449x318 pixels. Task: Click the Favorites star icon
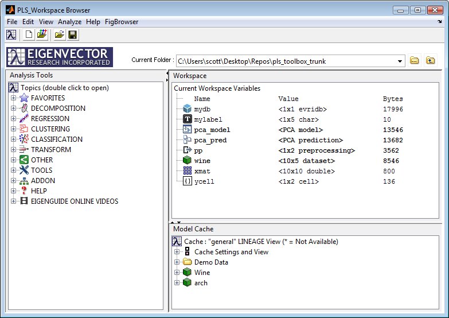24,98
